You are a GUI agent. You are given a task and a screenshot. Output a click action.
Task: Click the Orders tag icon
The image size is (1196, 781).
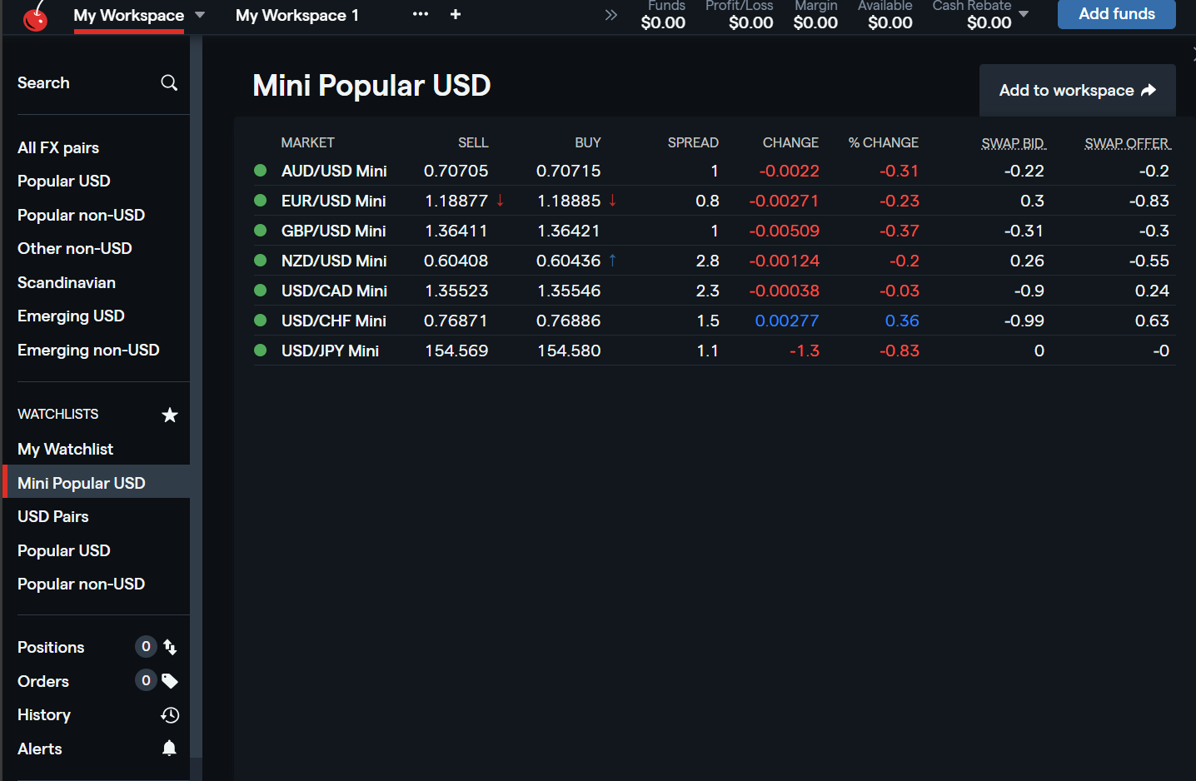[x=170, y=681]
